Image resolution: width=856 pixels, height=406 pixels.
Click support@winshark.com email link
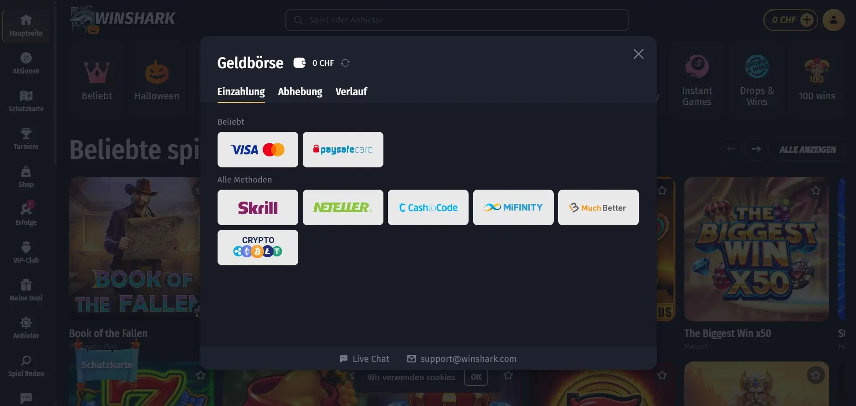click(x=462, y=359)
